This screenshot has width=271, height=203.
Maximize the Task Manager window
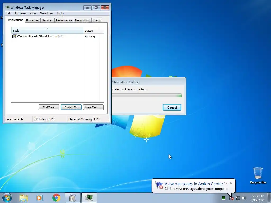tap(96, 8)
